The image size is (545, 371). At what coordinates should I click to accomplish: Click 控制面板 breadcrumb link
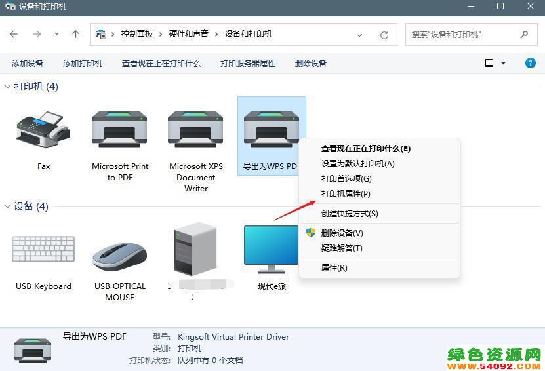point(137,34)
